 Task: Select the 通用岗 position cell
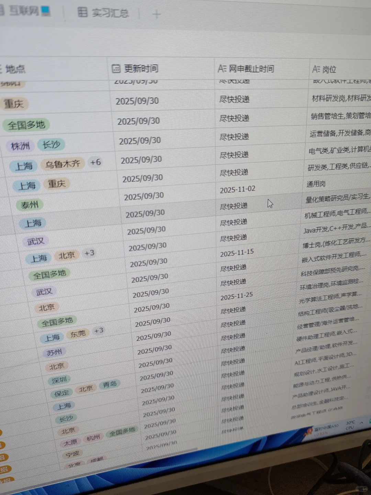click(x=316, y=184)
